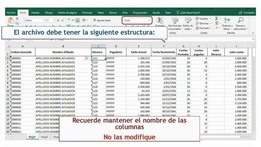Click the Insertar cells button
Screen dimensions: 261x147
(202, 19)
